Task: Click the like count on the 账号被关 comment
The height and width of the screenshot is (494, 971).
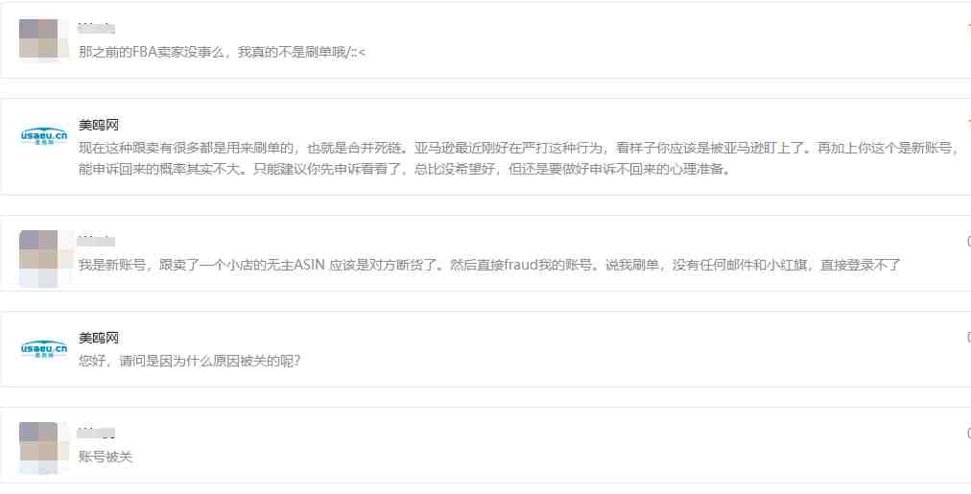Action: click(968, 434)
